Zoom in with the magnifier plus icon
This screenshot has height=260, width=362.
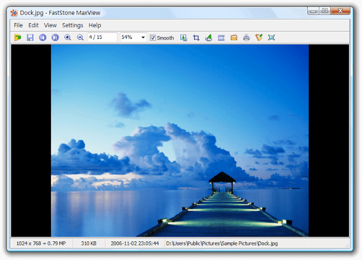[68, 37]
